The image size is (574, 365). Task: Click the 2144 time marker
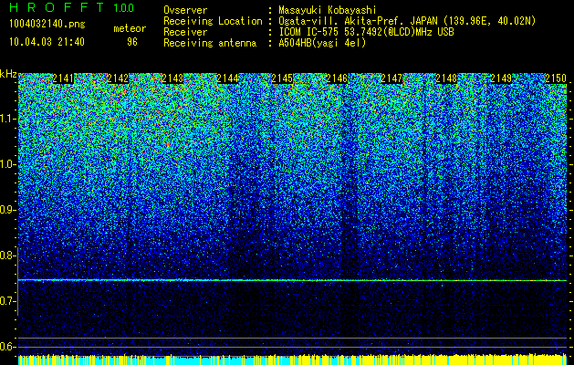tap(227, 78)
